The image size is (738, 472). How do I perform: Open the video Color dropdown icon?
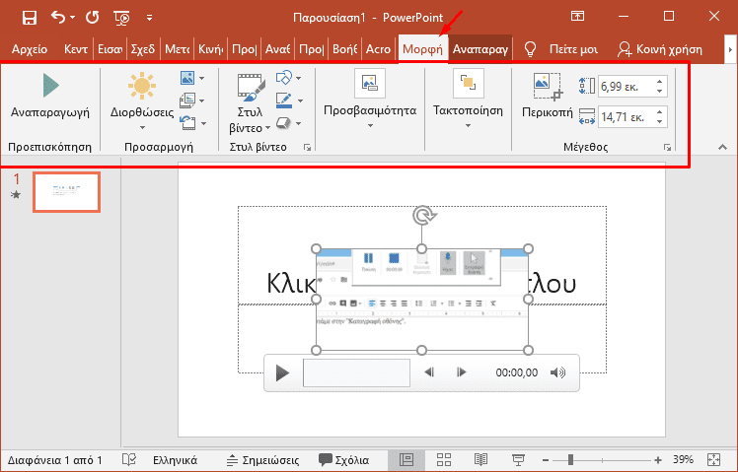coord(192,78)
